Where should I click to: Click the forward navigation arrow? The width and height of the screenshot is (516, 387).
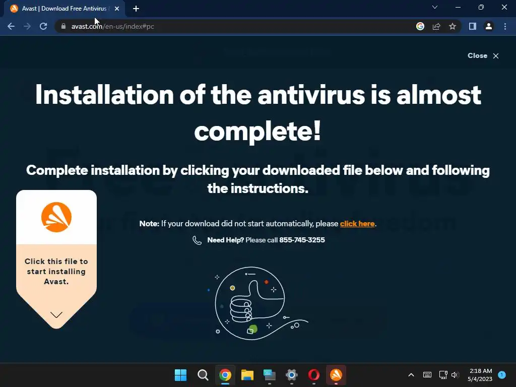pos(27,26)
